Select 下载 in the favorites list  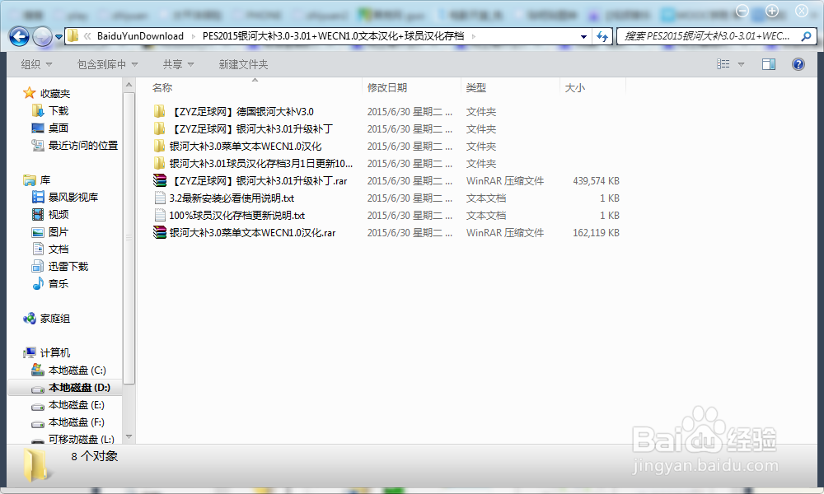[59, 111]
